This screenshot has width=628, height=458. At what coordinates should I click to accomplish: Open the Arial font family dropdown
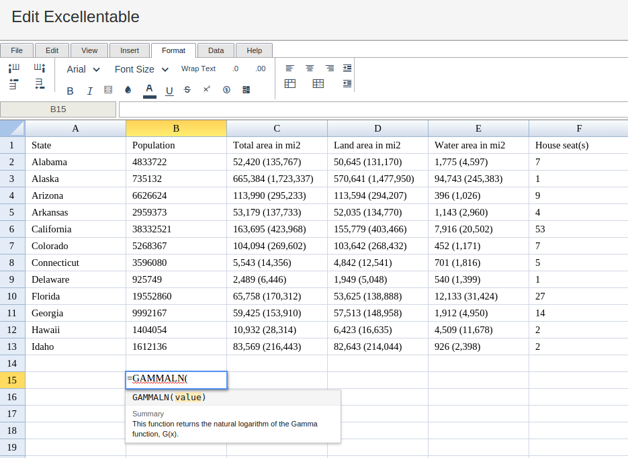tap(83, 69)
